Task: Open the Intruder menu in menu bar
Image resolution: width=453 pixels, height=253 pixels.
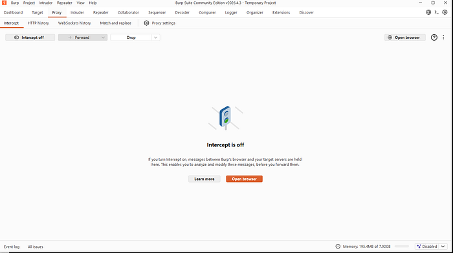Action: click(x=46, y=3)
